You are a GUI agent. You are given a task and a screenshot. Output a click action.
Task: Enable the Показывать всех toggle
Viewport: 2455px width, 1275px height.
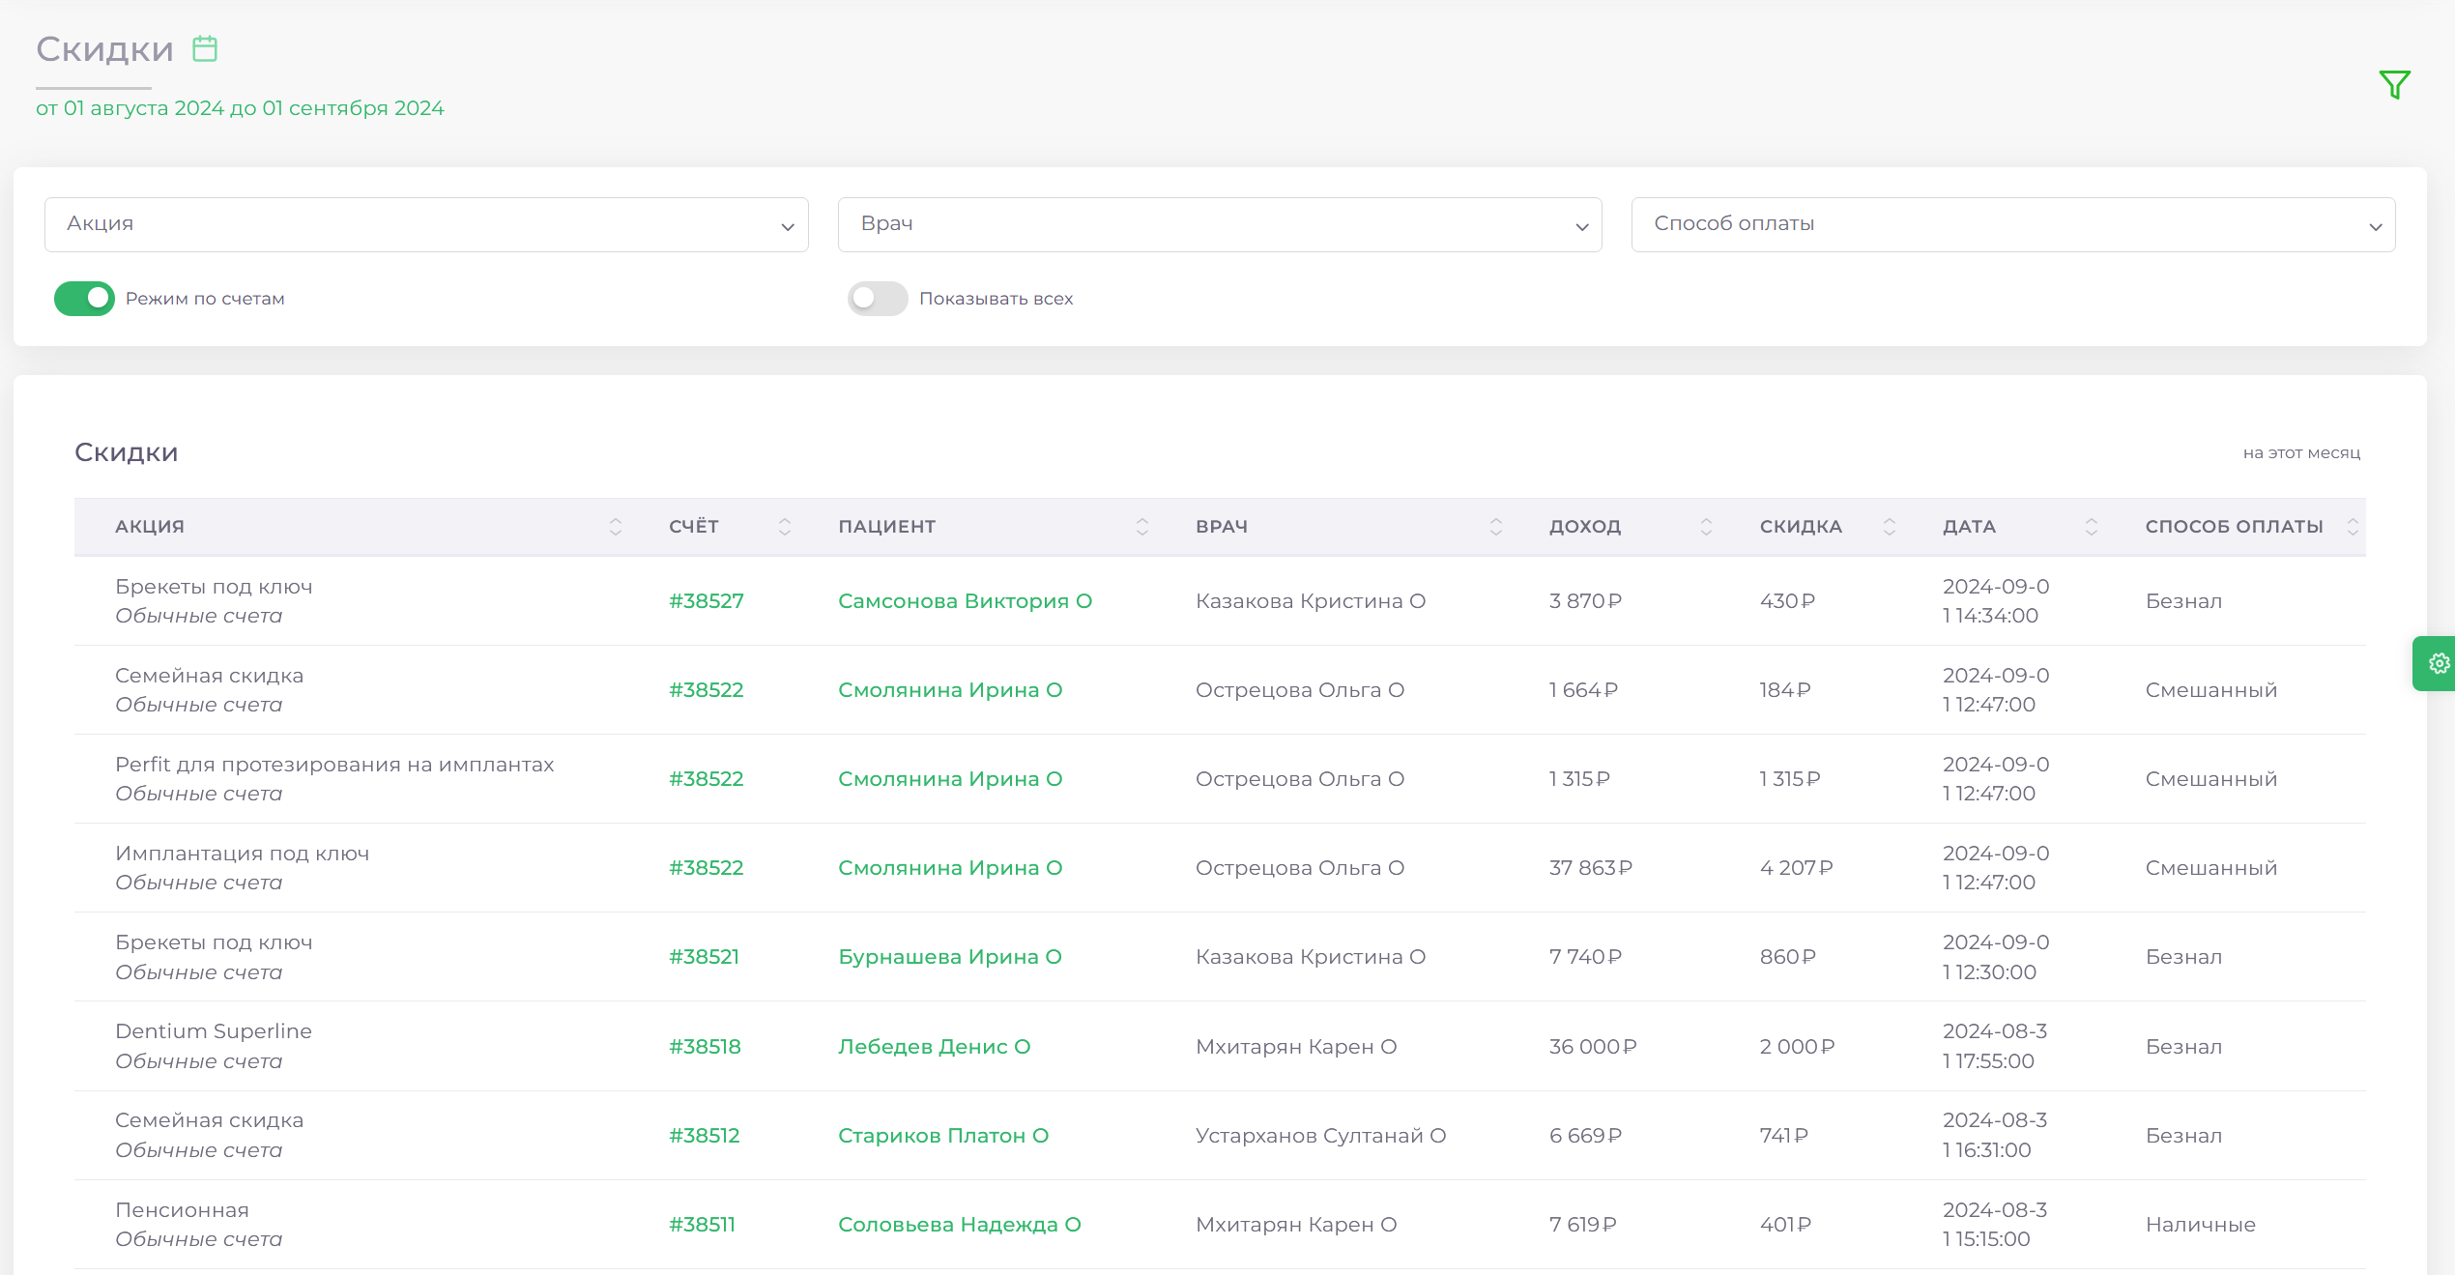point(878,299)
